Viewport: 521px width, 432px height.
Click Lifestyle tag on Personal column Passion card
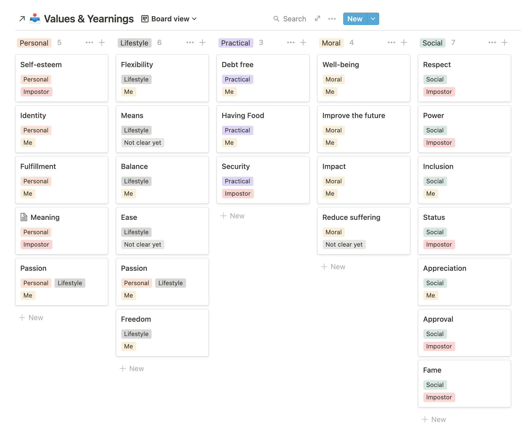tap(70, 283)
